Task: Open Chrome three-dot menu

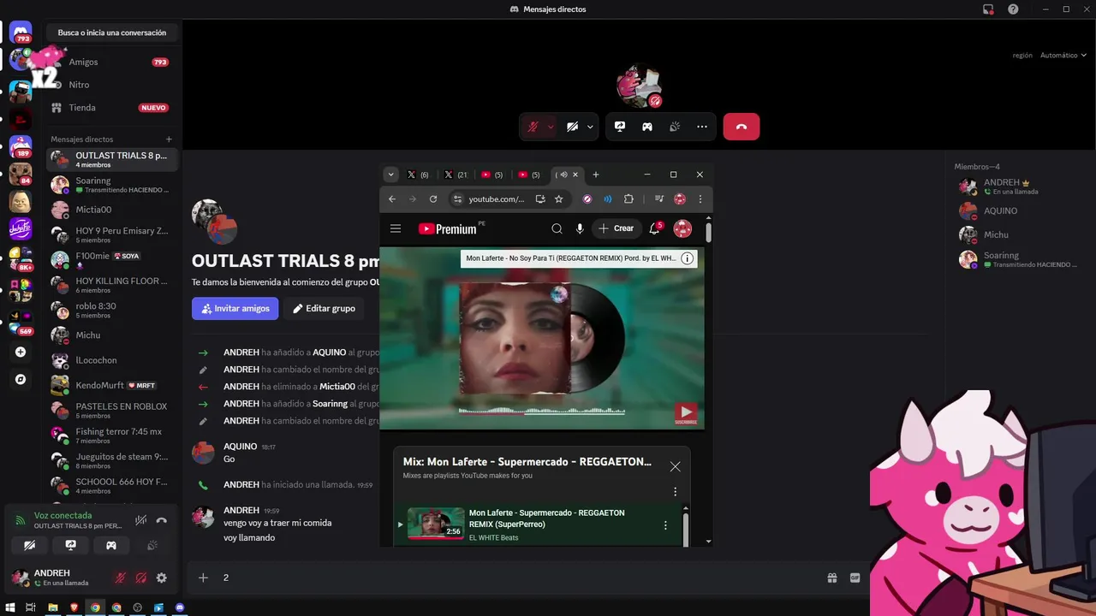Action: 700,199
